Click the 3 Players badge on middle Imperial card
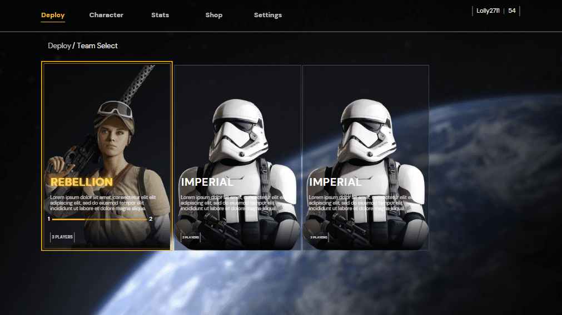 pos(190,237)
